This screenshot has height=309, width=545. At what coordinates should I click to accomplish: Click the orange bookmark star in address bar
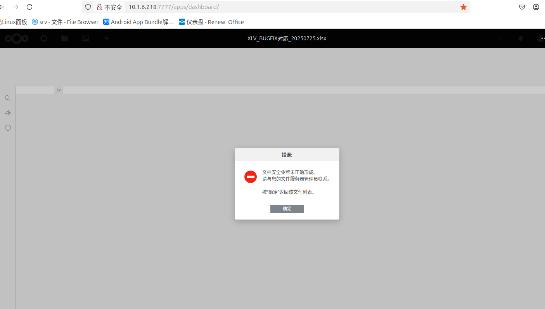coord(463,7)
